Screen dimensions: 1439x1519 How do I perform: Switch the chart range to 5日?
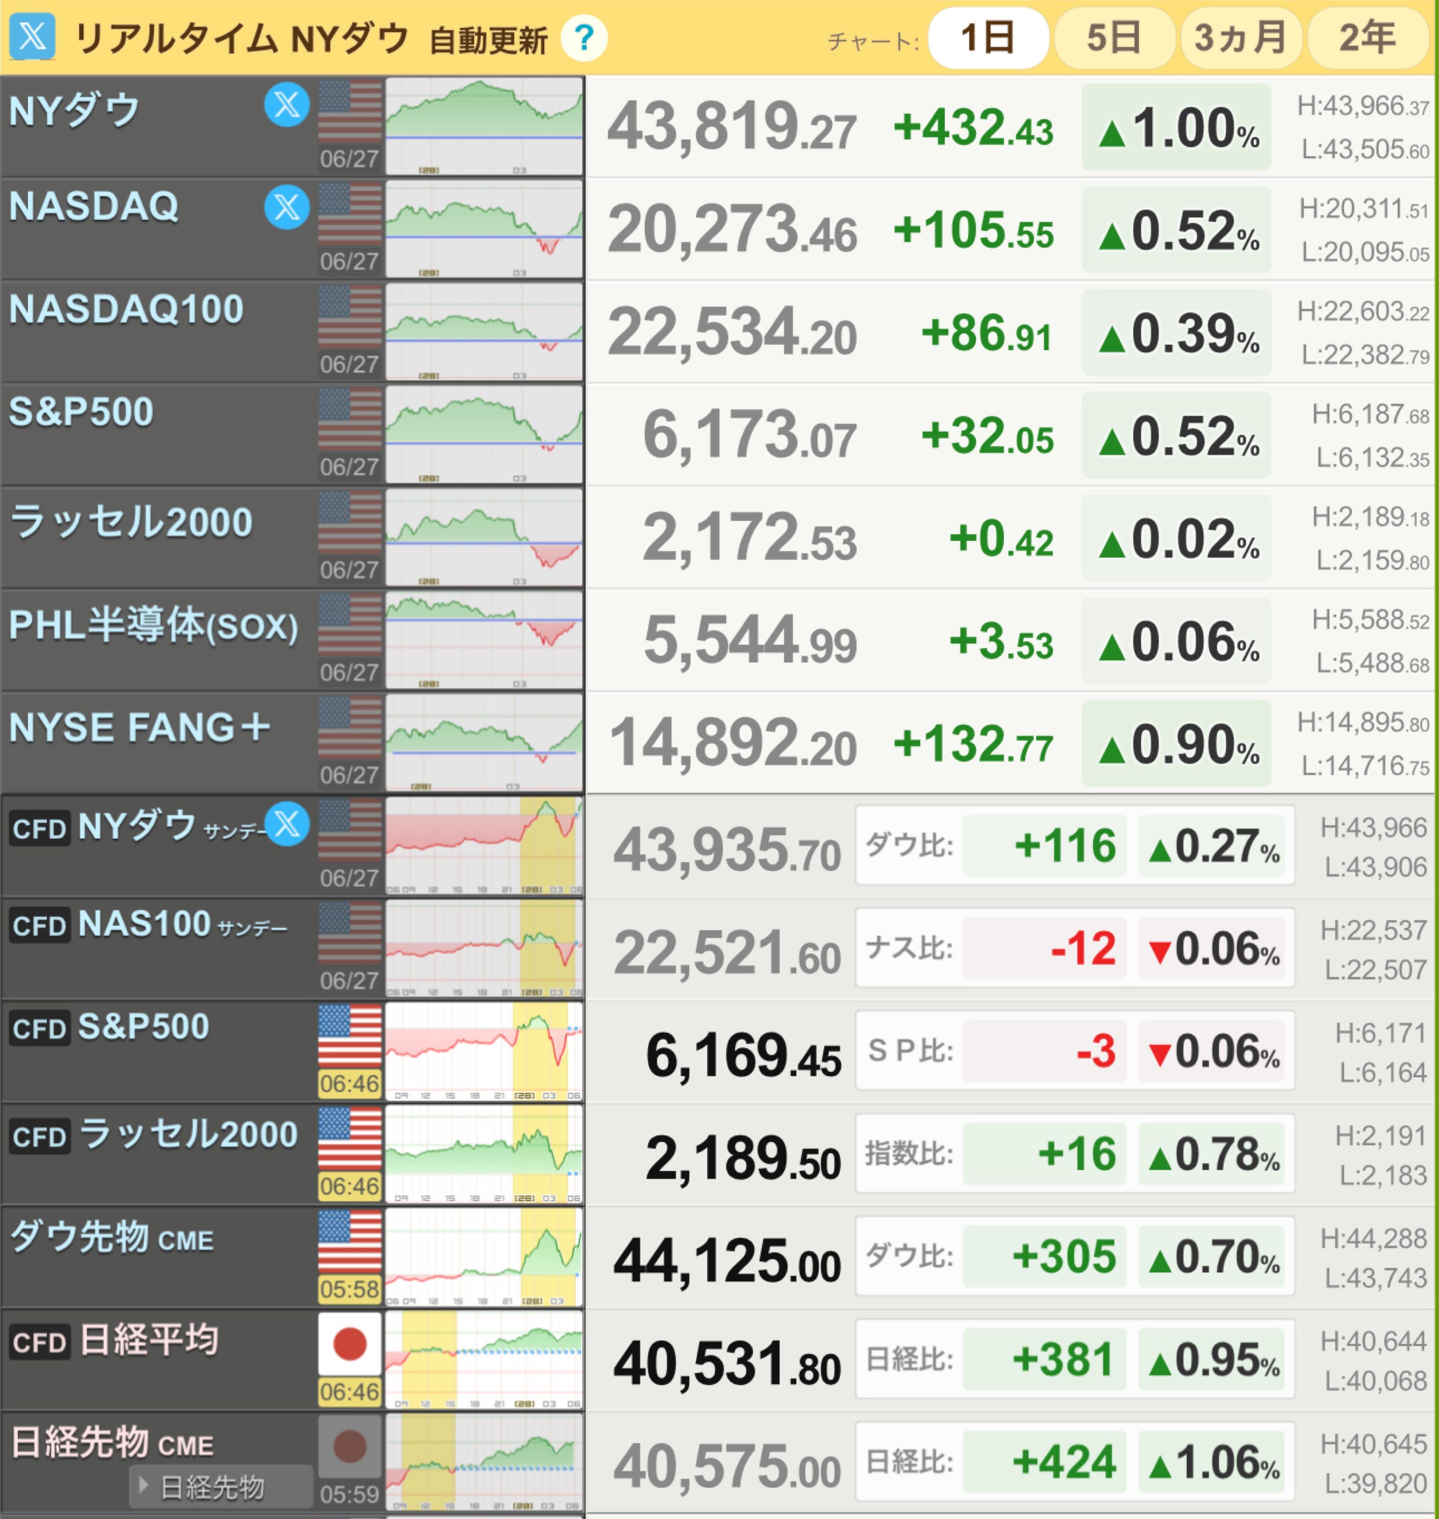(1114, 38)
